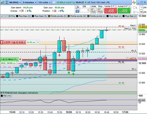
Task: Click the 66,945 RSI value tag
Action: 142,100
